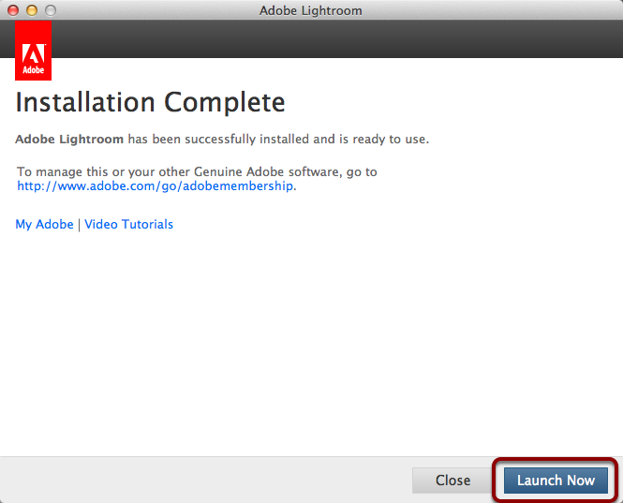Open the My Adobe link
Viewport: 623px width, 503px height.
click(x=45, y=225)
